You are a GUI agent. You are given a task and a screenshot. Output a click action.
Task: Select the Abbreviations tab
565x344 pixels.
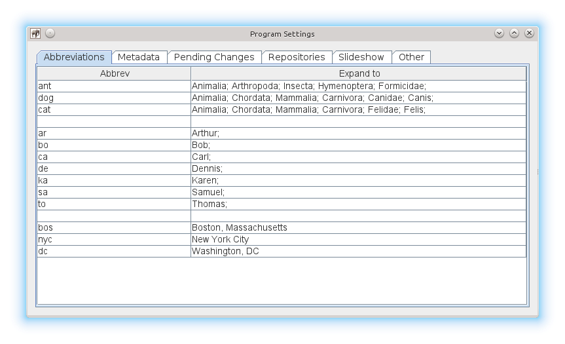[74, 57]
